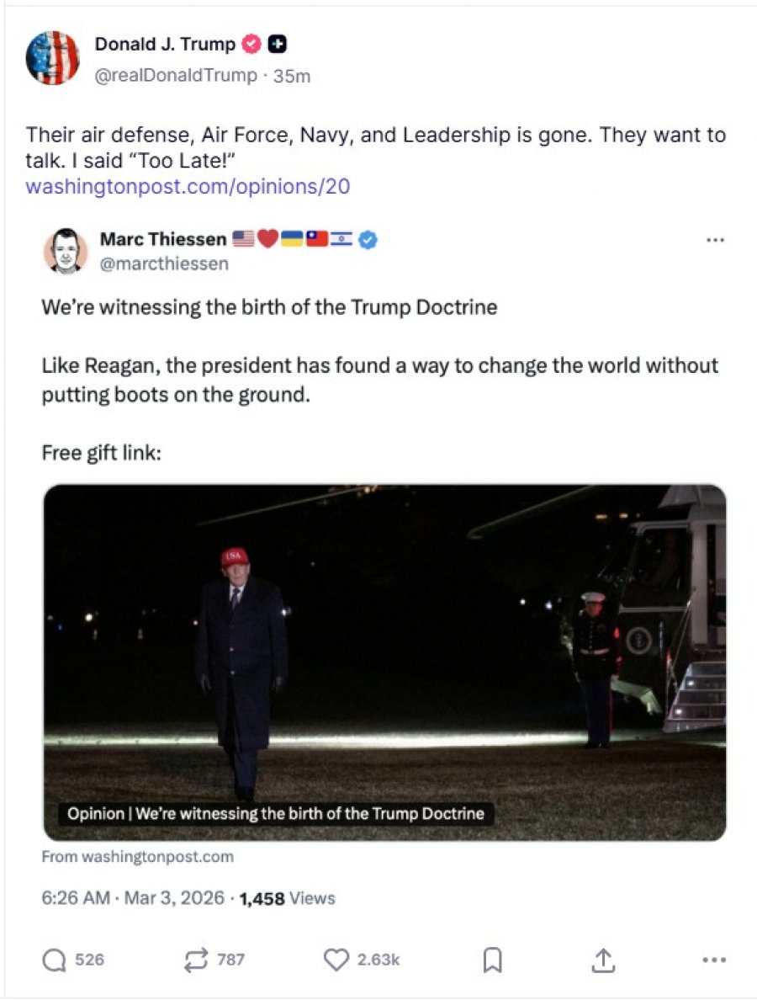Toggle the bookmark icon for this post
The image size is (757, 1000).
coord(492,960)
